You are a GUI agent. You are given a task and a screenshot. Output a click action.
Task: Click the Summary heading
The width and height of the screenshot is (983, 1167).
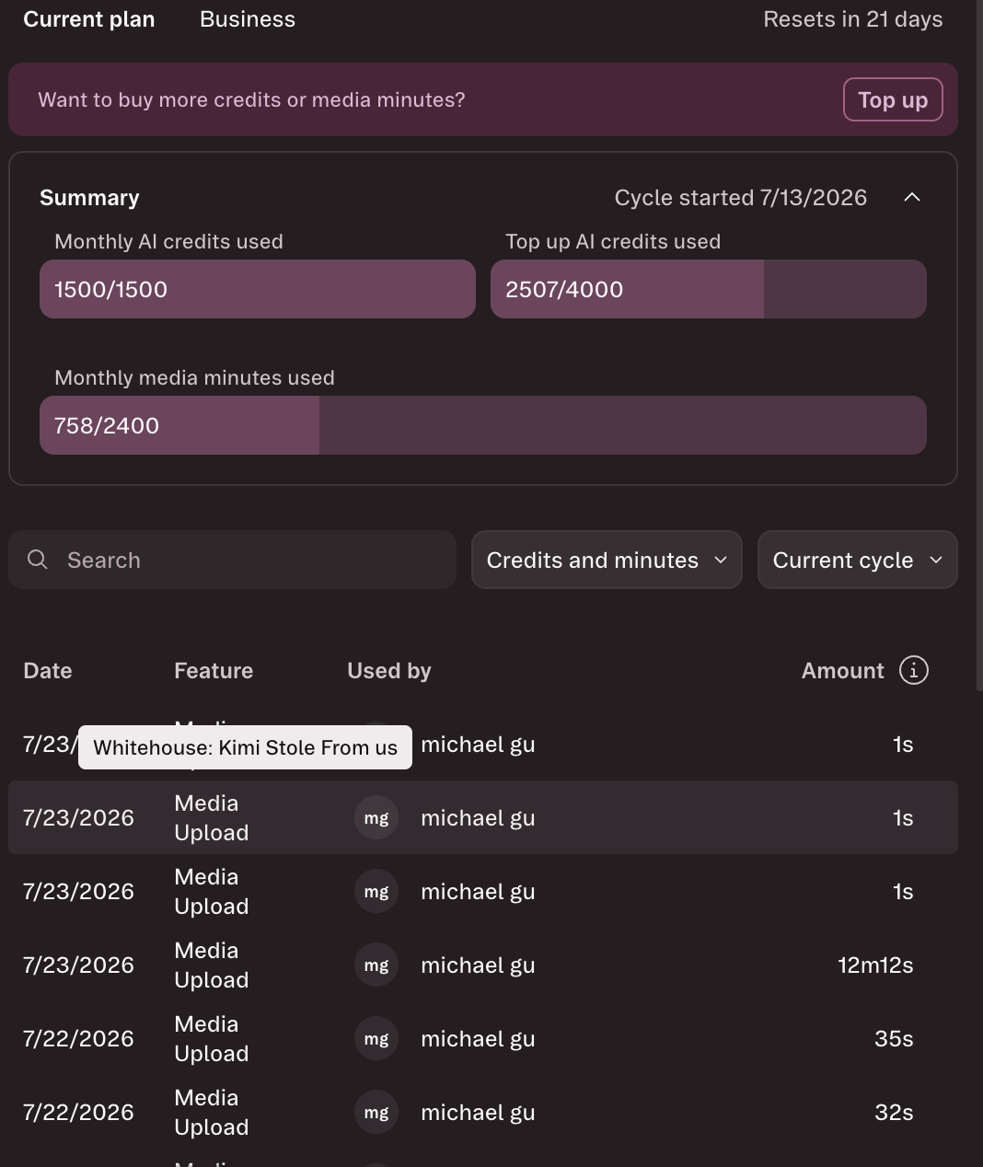pyautogui.click(x=89, y=198)
